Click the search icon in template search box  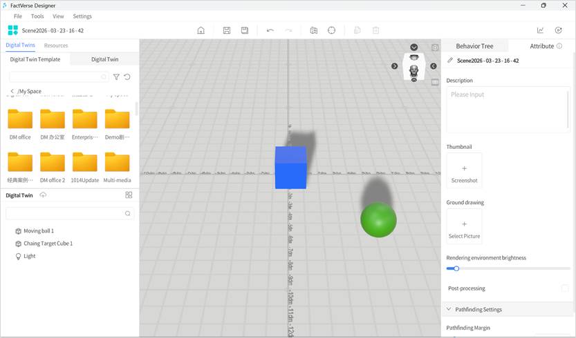tap(104, 77)
